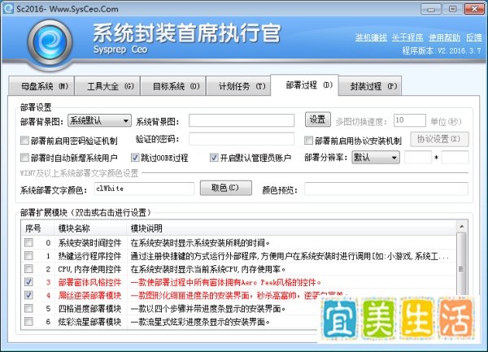This screenshot has height=352, width=488.
Task: Click the 反馈 link
Action: click(473, 37)
